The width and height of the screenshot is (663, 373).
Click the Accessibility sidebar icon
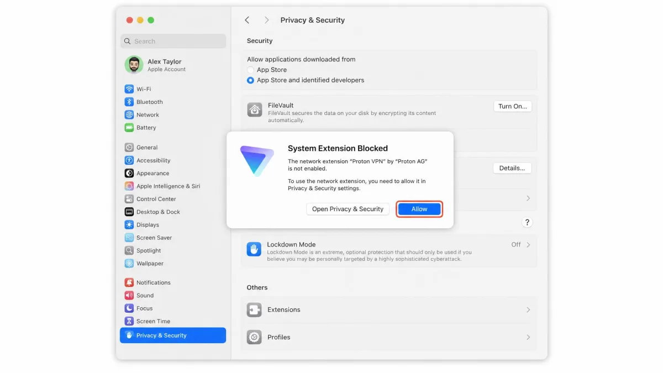point(129,160)
